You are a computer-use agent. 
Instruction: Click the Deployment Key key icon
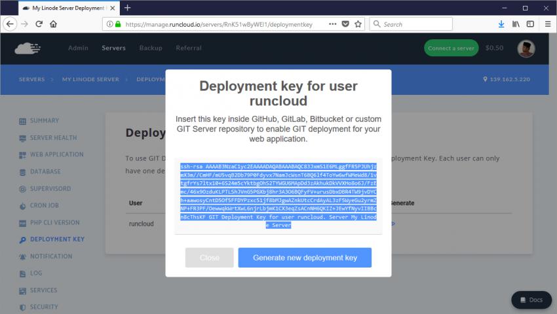pyautogui.click(x=22, y=240)
